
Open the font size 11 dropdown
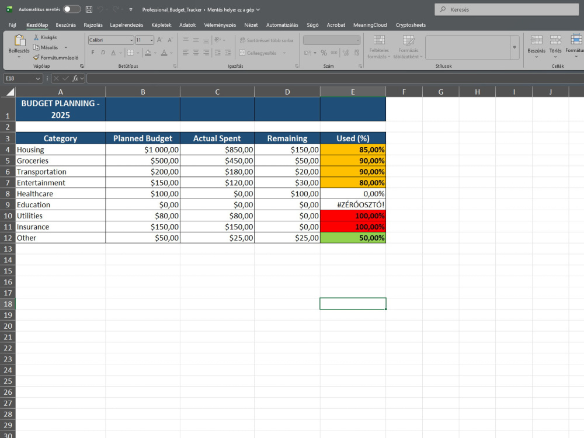click(152, 40)
